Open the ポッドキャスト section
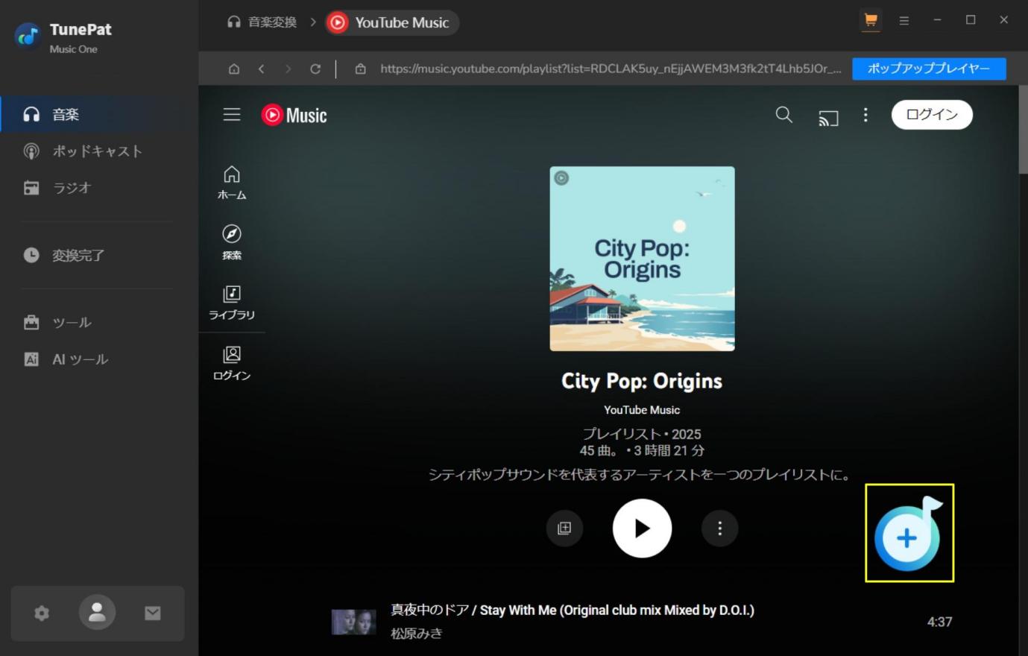Viewport: 1028px width, 656px height. 99,151
